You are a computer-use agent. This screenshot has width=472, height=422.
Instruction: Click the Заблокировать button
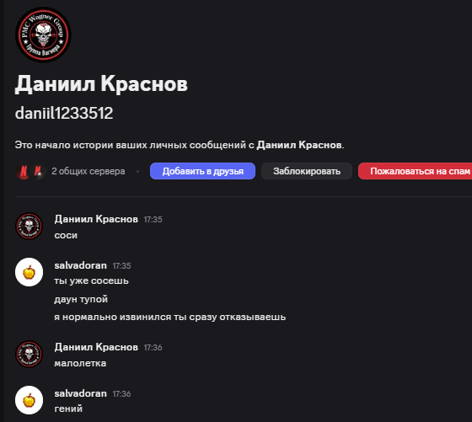pyautogui.click(x=307, y=171)
